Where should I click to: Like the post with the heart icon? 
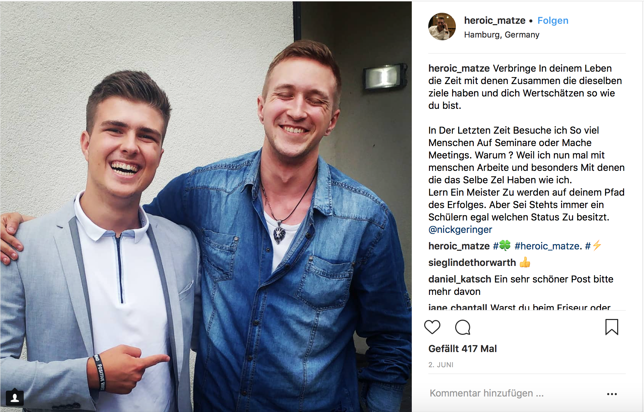click(x=432, y=327)
